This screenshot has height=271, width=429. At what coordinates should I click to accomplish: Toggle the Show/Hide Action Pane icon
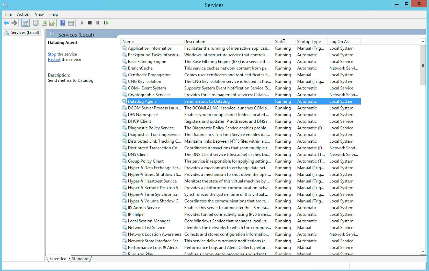pos(71,23)
